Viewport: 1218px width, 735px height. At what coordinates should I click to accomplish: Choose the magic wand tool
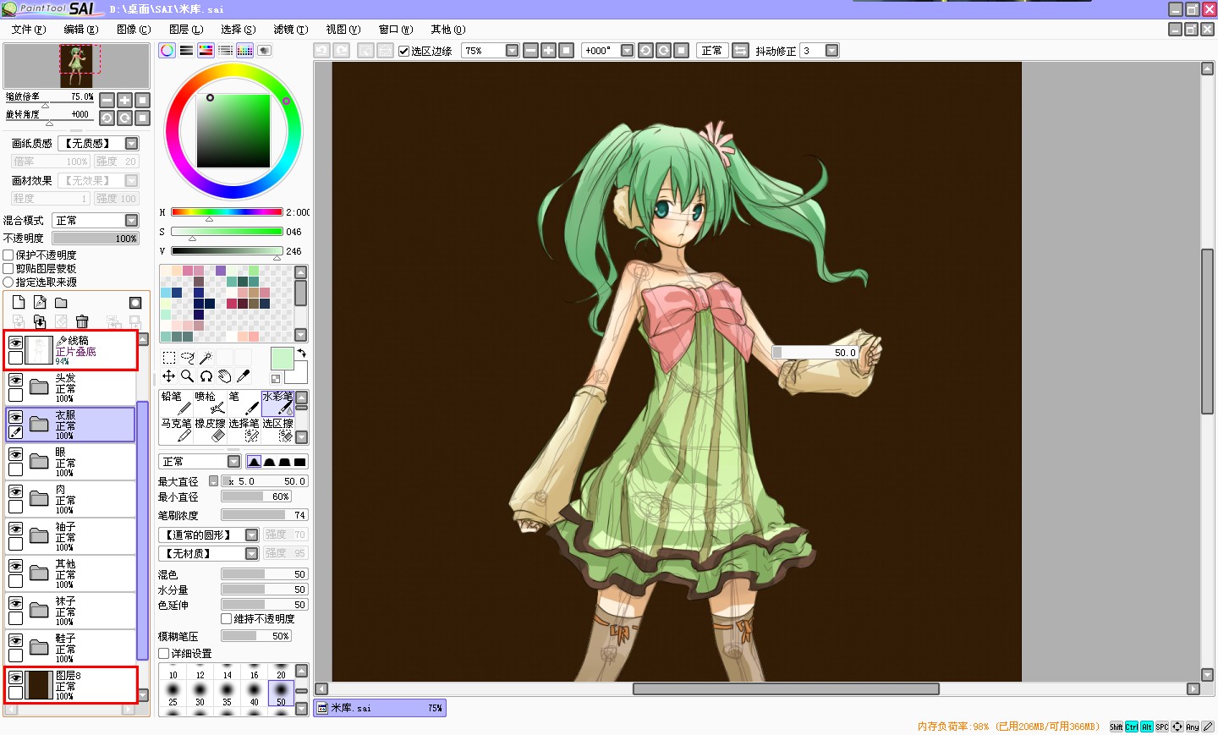click(x=206, y=358)
